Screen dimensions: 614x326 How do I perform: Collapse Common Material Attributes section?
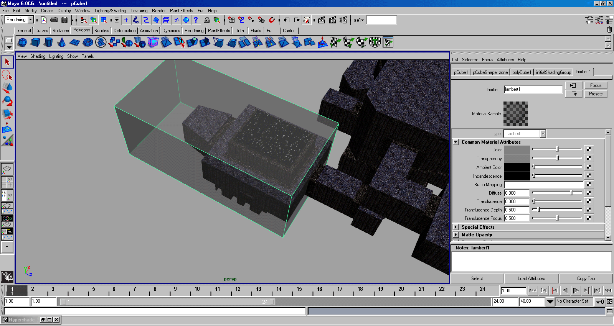[456, 142]
